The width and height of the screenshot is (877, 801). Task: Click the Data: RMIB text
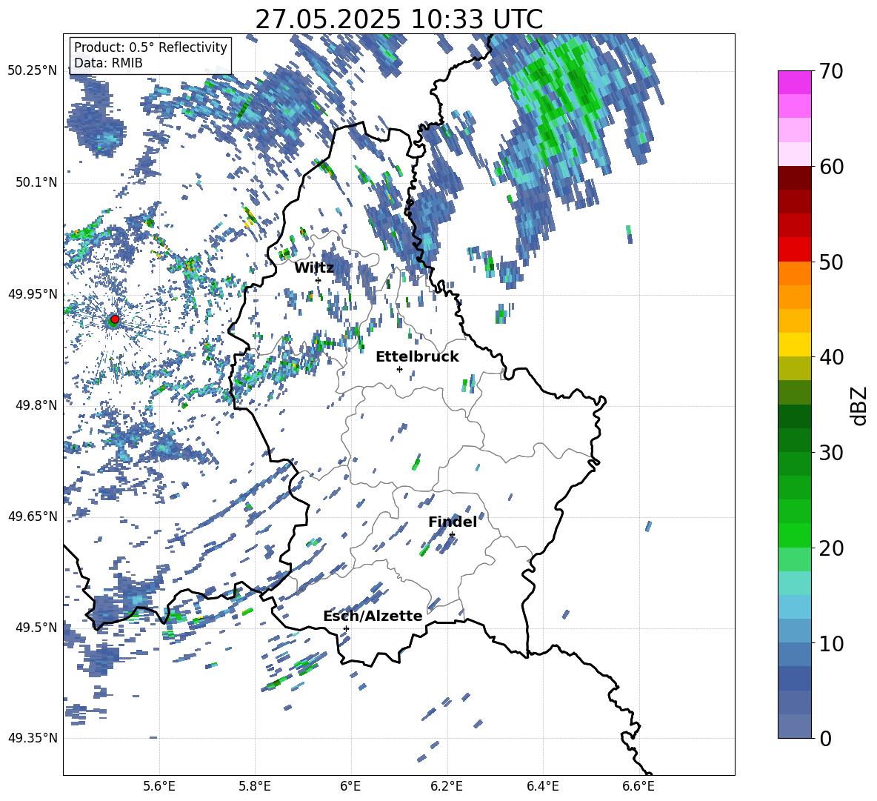(108, 63)
